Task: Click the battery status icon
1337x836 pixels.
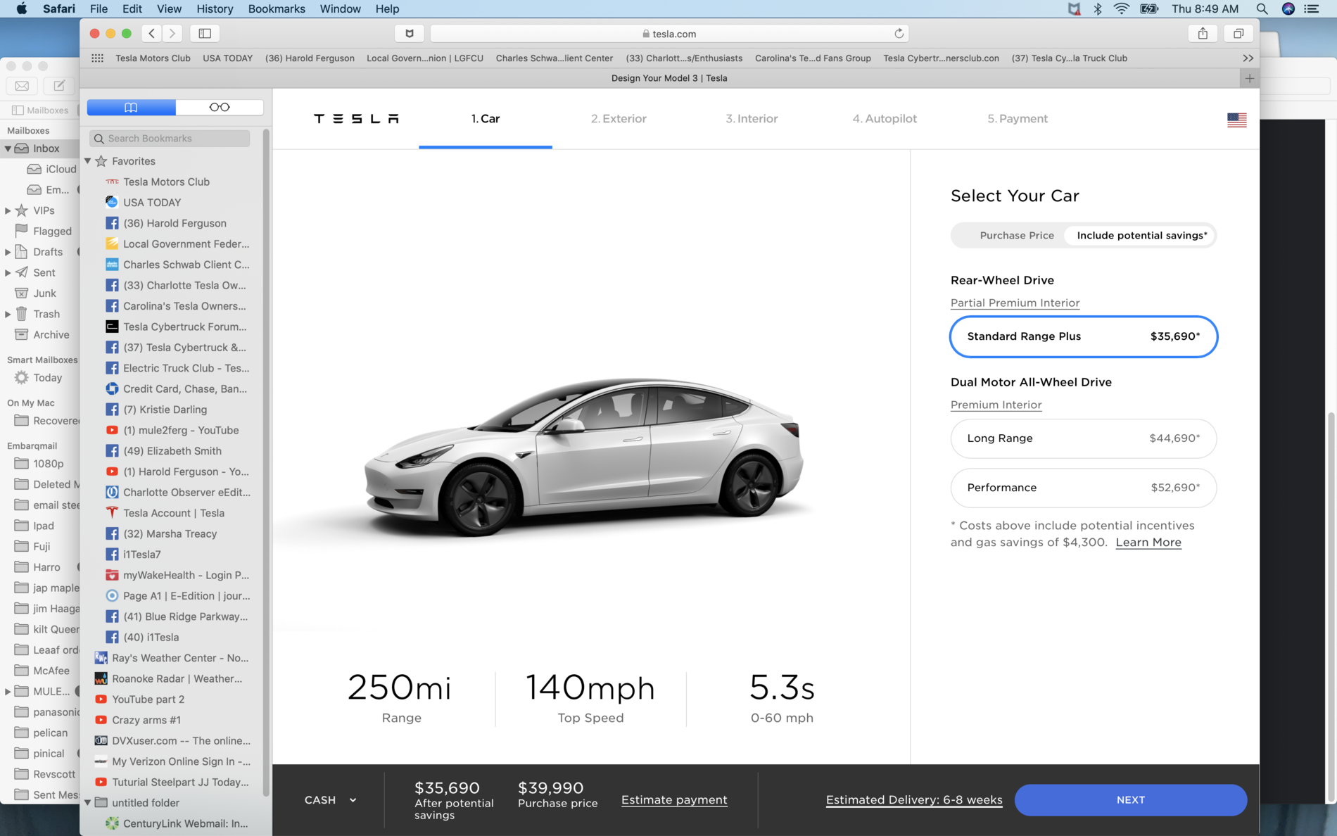Action: coord(1149,8)
